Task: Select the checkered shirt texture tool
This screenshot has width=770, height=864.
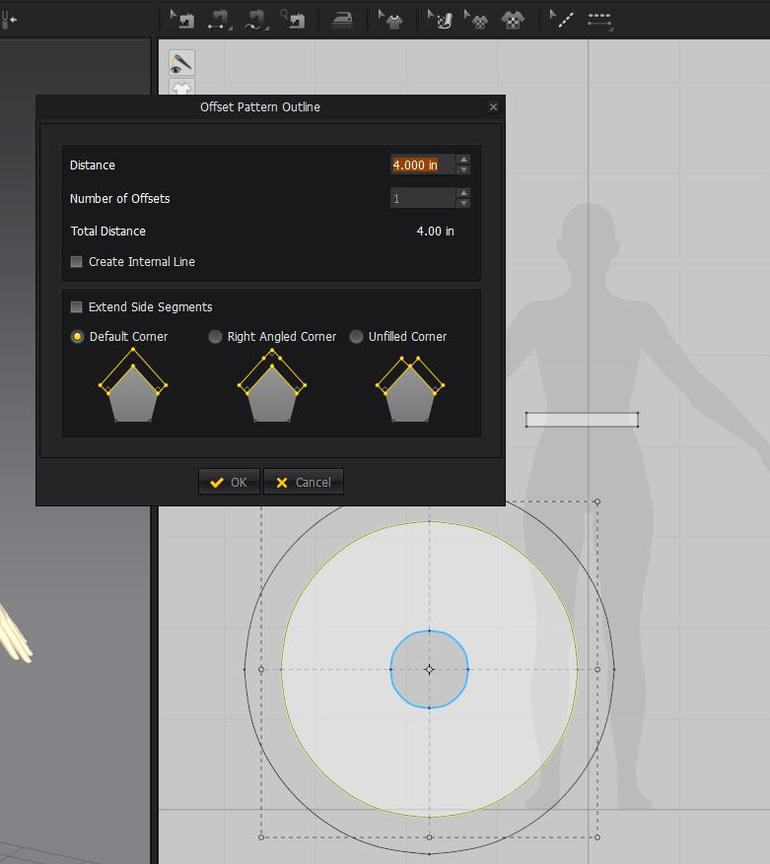Action: (x=513, y=21)
